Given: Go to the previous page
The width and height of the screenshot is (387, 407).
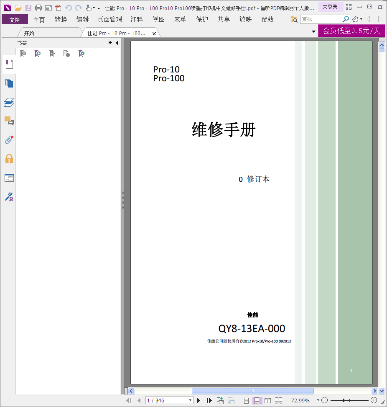Looking at the screenshot, I should click(x=139, y=401).
